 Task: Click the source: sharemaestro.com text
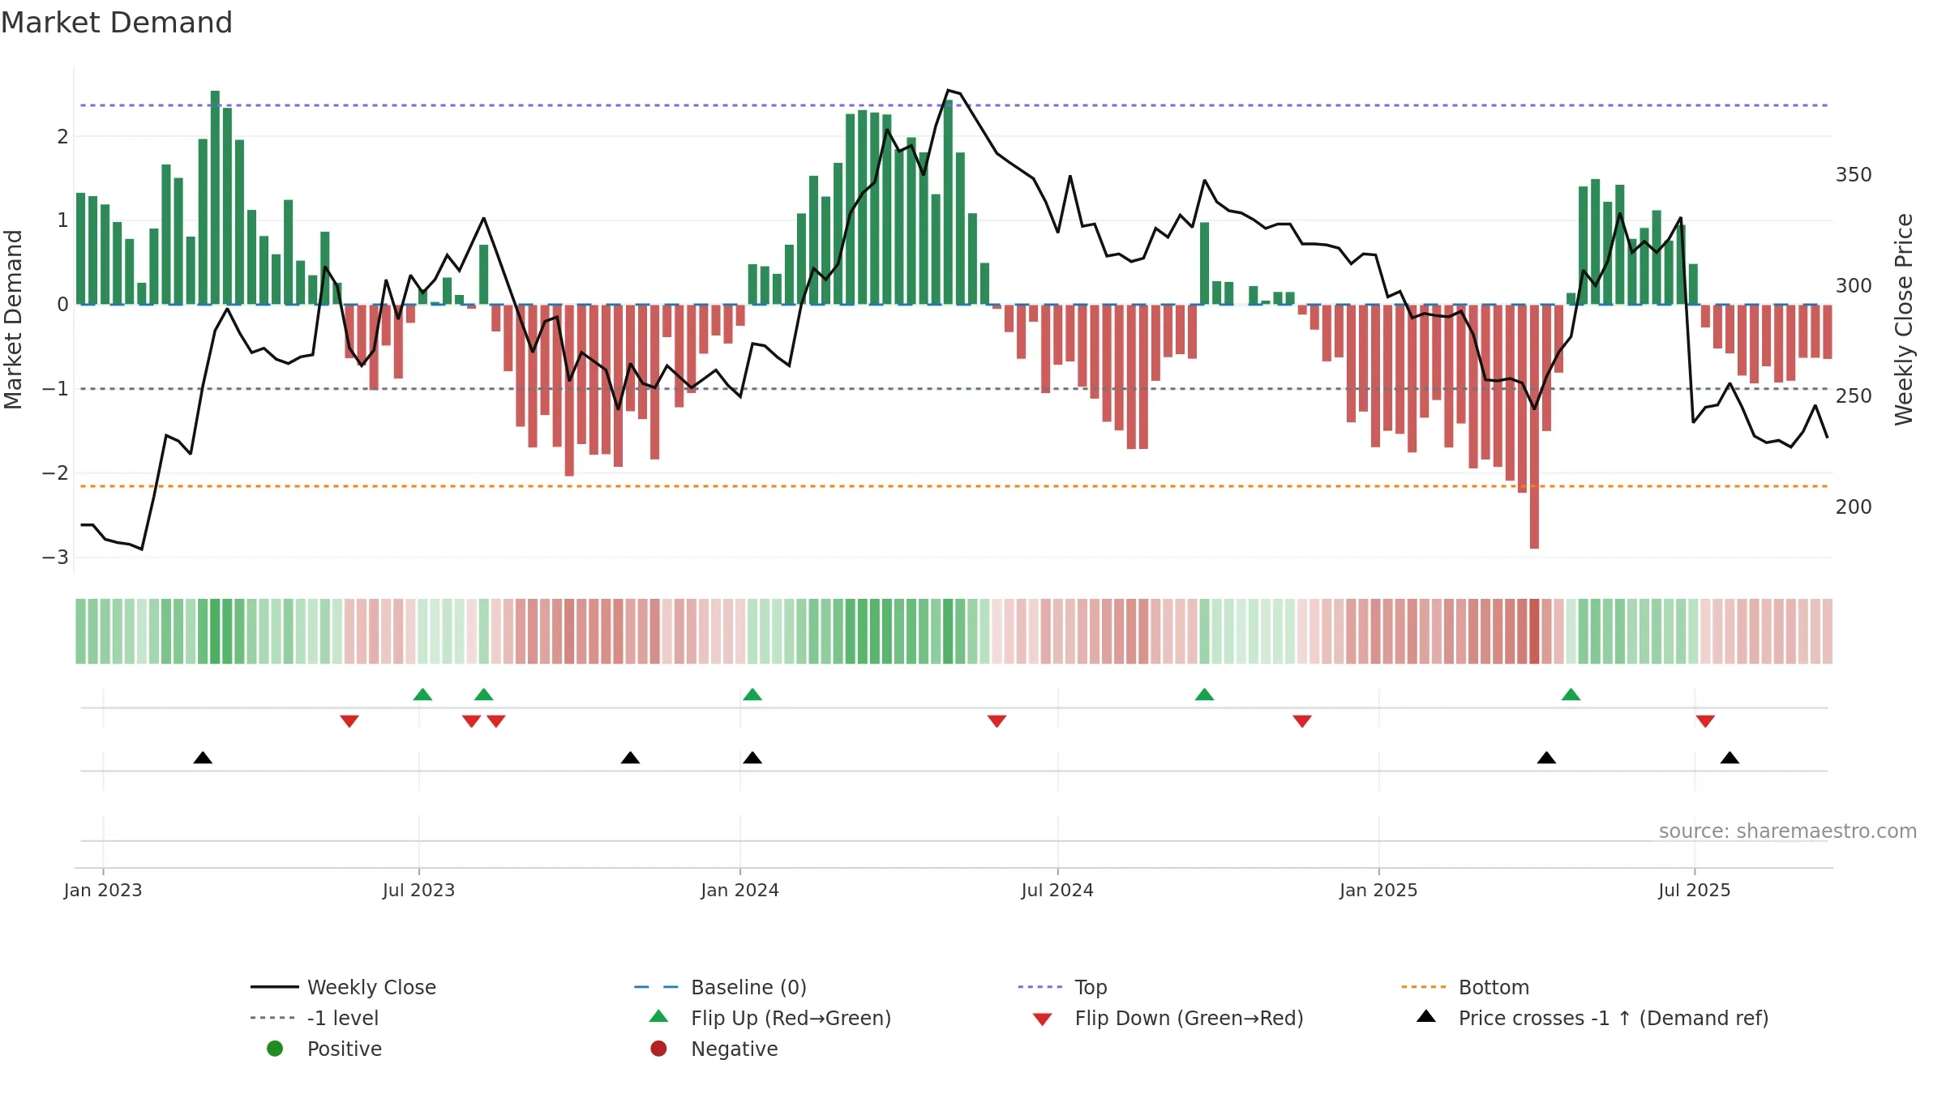pos(1788,831)
